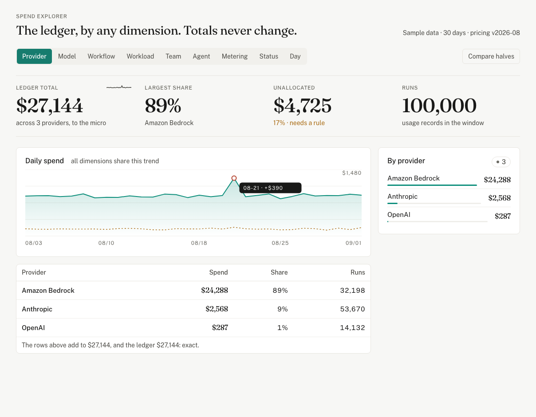This screenshot has width=536, height=417.
Task: Click the 08/25 date axis label
Action: 280,243
